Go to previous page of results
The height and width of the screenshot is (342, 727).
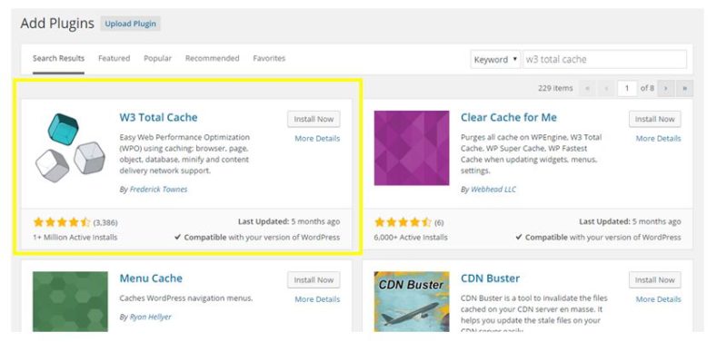click(x=606, y=88)
